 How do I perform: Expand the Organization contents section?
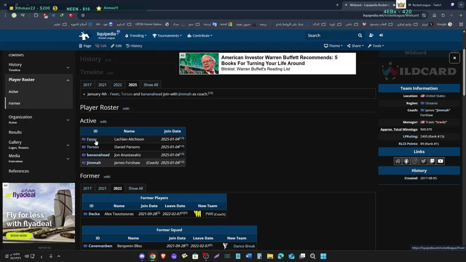68,120
